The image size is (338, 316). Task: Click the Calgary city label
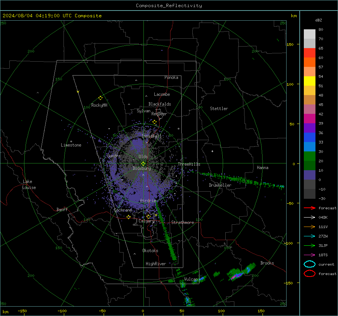coord(146,221)
